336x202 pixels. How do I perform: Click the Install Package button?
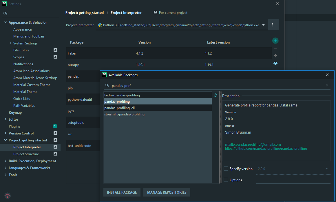(122, 192)
